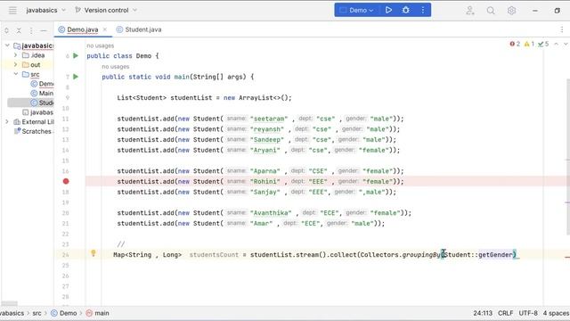This screenshot has height=321, width=570.
Task: Click 'no usages' hint above class Demo
Action: click(x=101, y=45)
